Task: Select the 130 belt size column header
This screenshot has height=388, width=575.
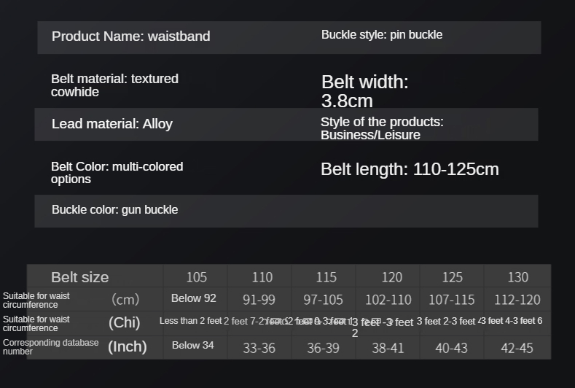Action: (x=517, y=277)
